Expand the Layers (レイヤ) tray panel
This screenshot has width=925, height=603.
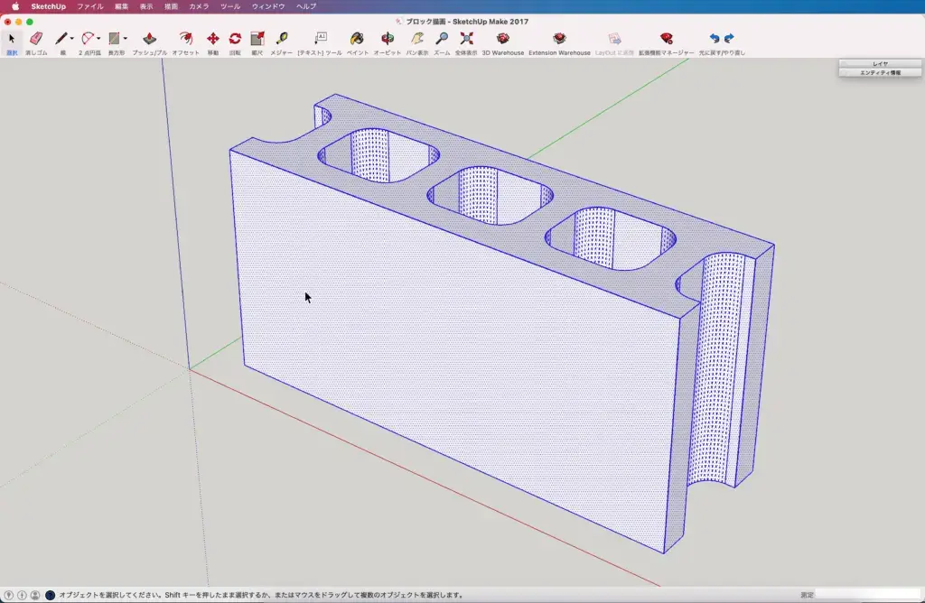tap(880, 64)
